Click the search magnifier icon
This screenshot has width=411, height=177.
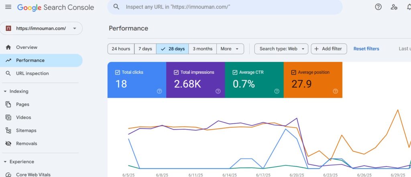[x=116, y=7]
